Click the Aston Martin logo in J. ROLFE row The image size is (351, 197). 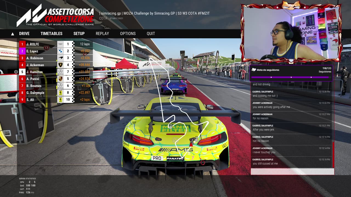tap(61, 44)
